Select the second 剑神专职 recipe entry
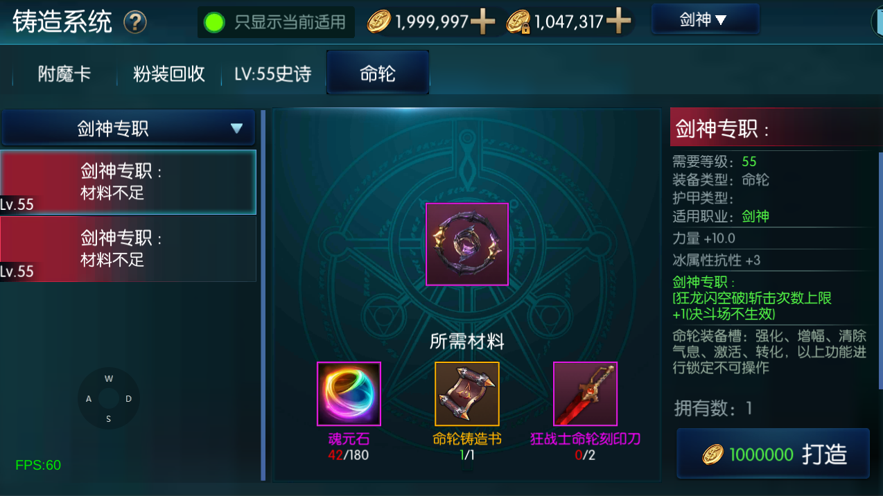The image size is (883, 496). coord(128,249)
